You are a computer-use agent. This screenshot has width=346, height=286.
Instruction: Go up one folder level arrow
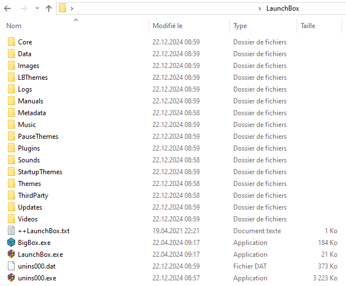49,8
